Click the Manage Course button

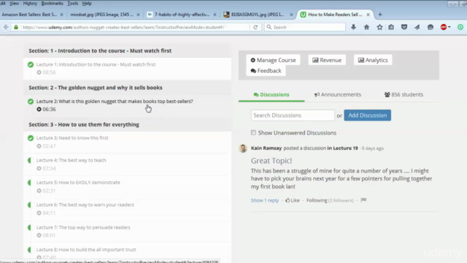[x=273, y=60]
